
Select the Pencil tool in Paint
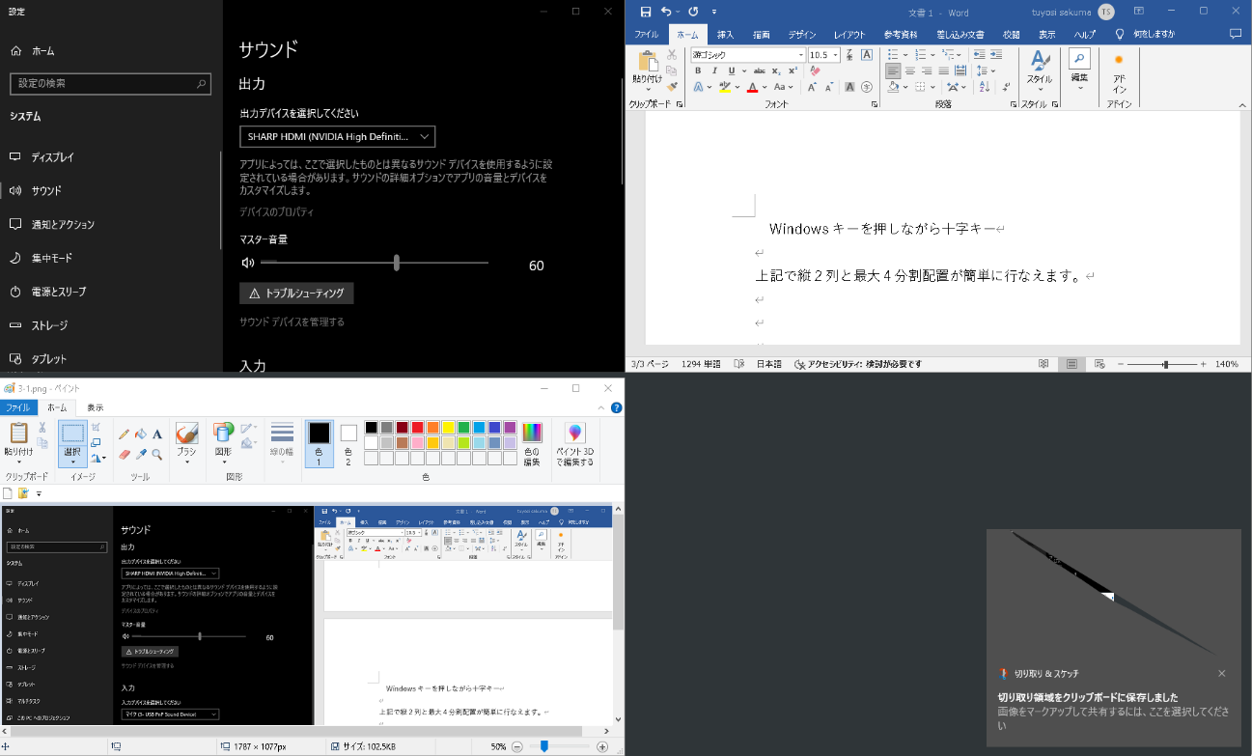pos(124,434)
